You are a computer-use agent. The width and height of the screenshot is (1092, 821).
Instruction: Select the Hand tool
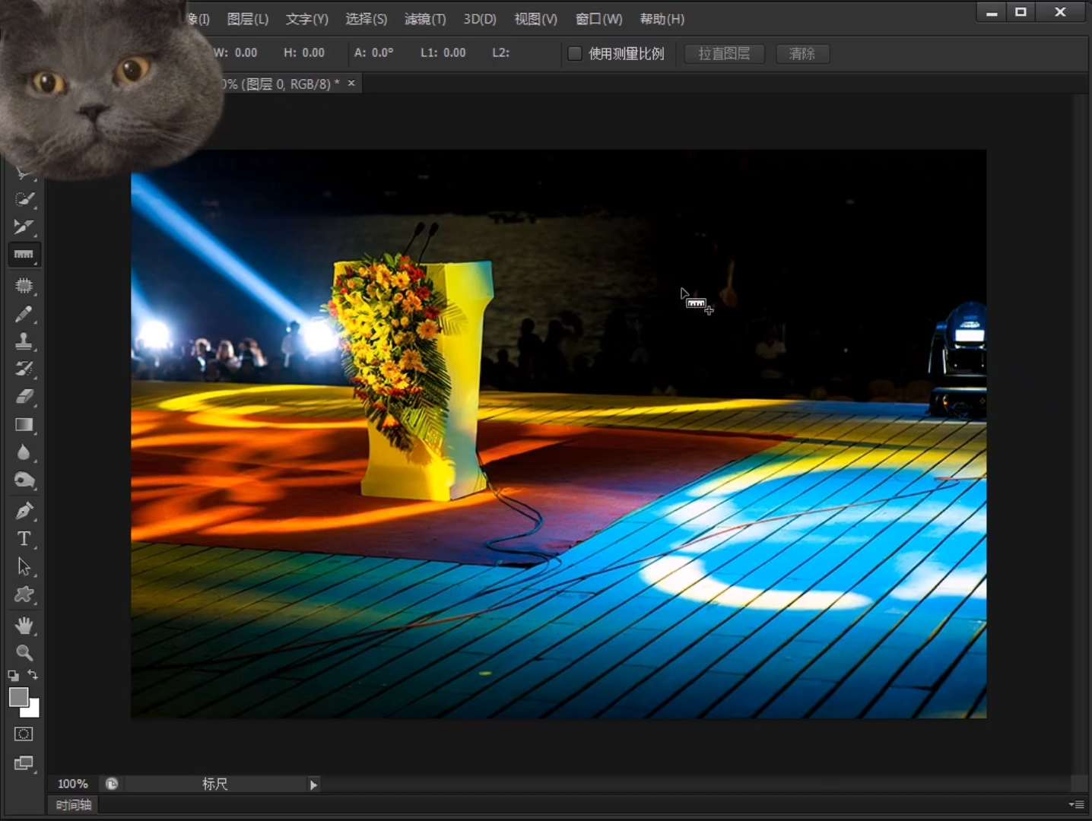click(24, 625)
